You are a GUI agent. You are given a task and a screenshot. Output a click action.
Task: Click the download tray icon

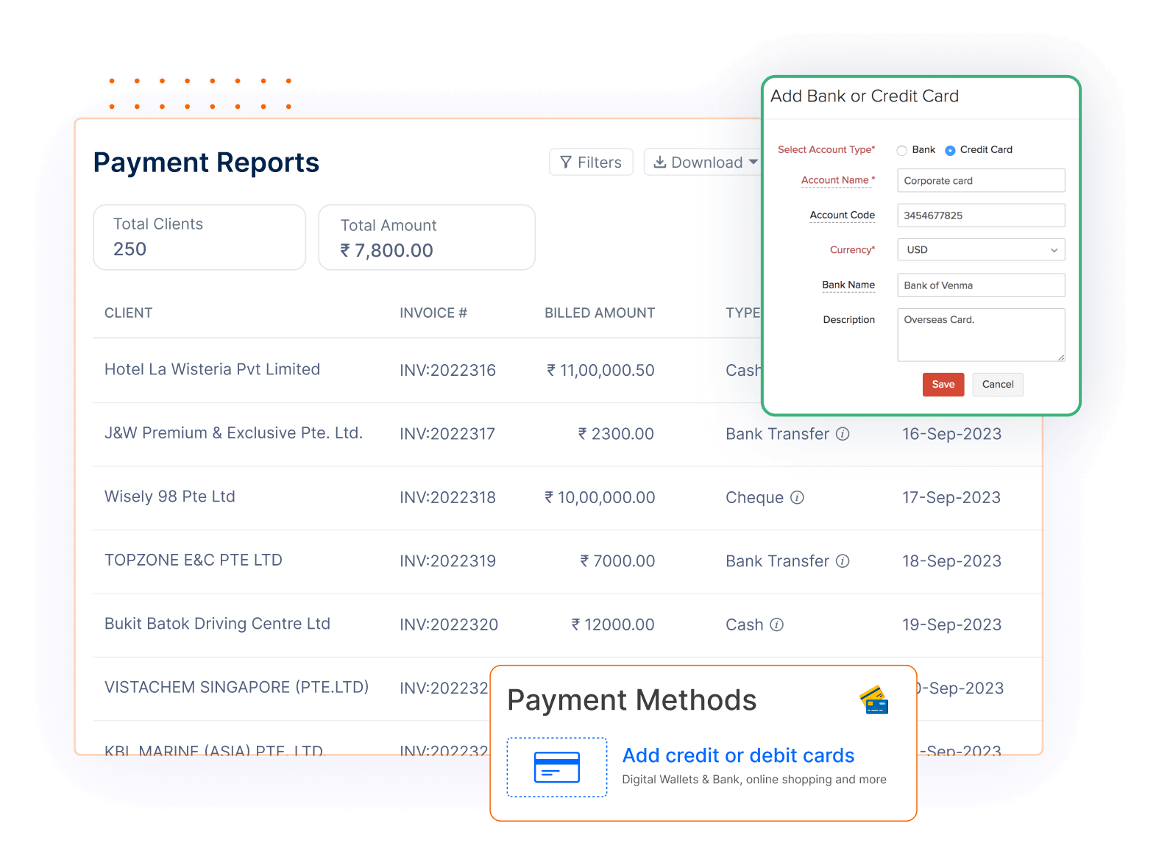click(x=660, y=162)
